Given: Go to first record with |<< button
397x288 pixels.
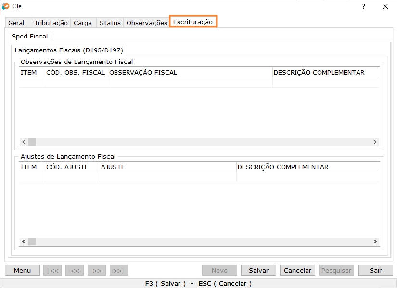Looking at the screenshot, I should 52,270.
